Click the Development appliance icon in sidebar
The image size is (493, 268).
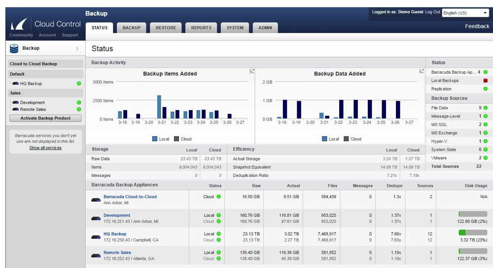[15, 102]
